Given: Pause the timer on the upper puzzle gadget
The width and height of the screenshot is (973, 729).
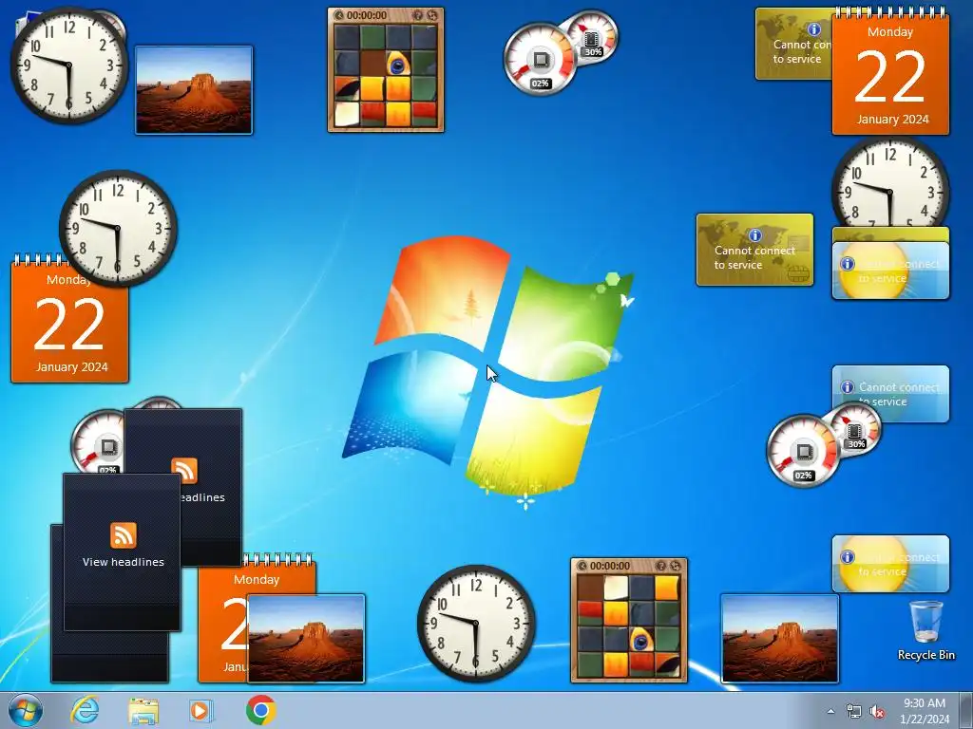Looking at the screenshot, I should pyautogui.click(x=339, y=15).
